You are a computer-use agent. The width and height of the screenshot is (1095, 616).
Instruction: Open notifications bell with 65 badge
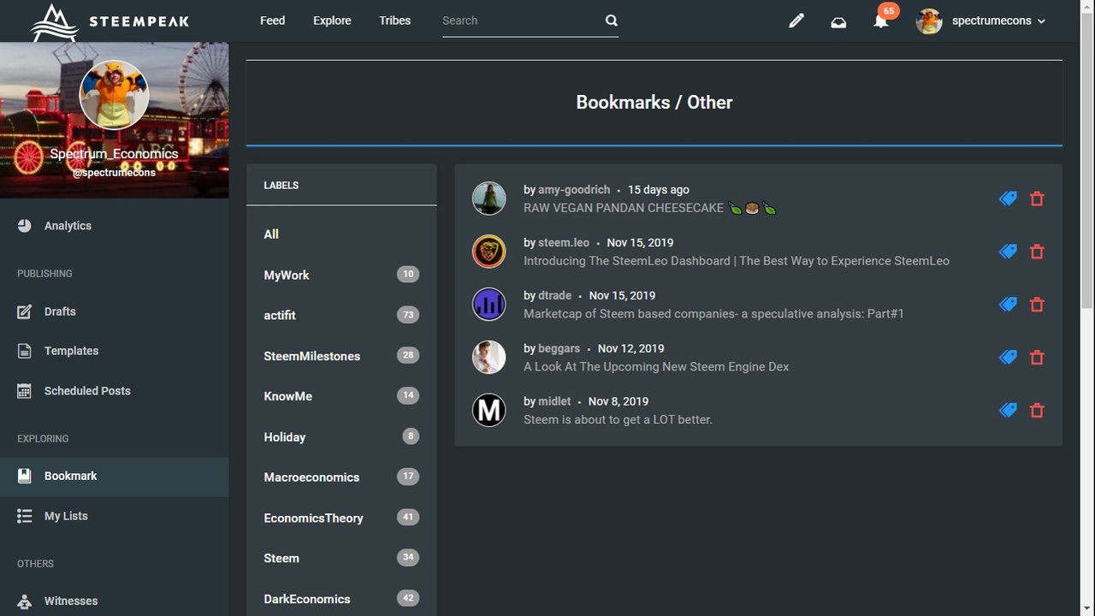coord(881,20)
